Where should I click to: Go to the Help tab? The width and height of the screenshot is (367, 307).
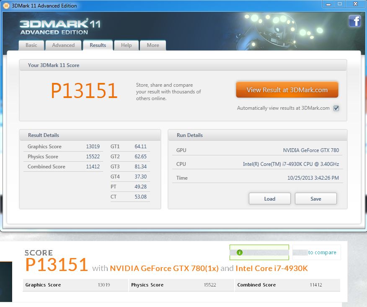point(126,45)
